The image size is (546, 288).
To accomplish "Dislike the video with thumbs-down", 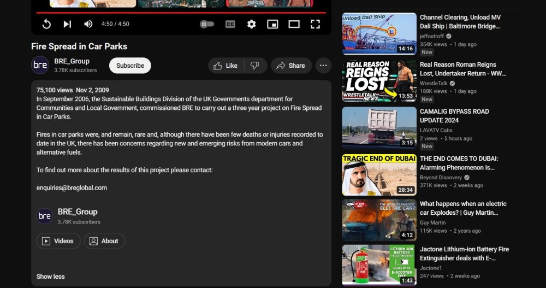I will [x=255, y=66].
